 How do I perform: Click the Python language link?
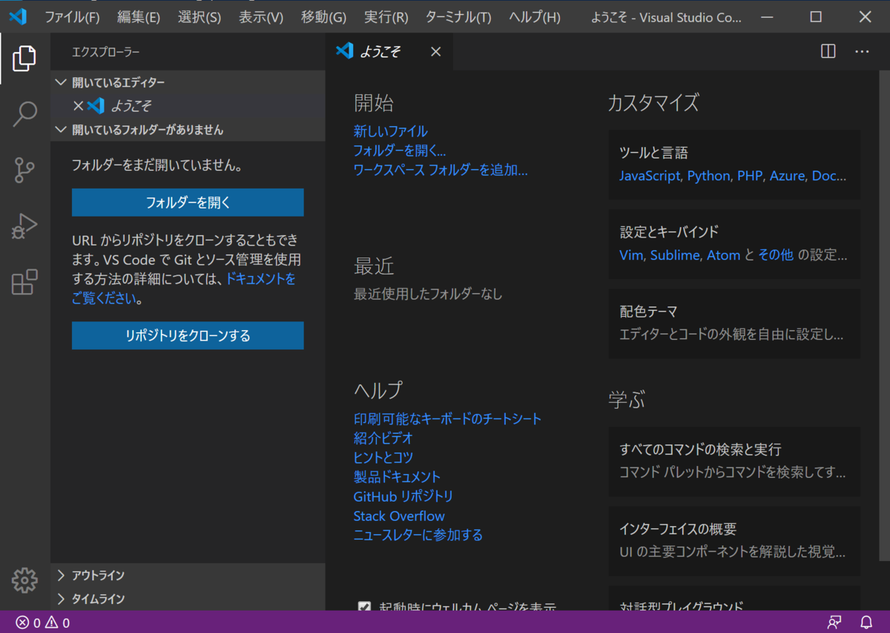(708, 176)
